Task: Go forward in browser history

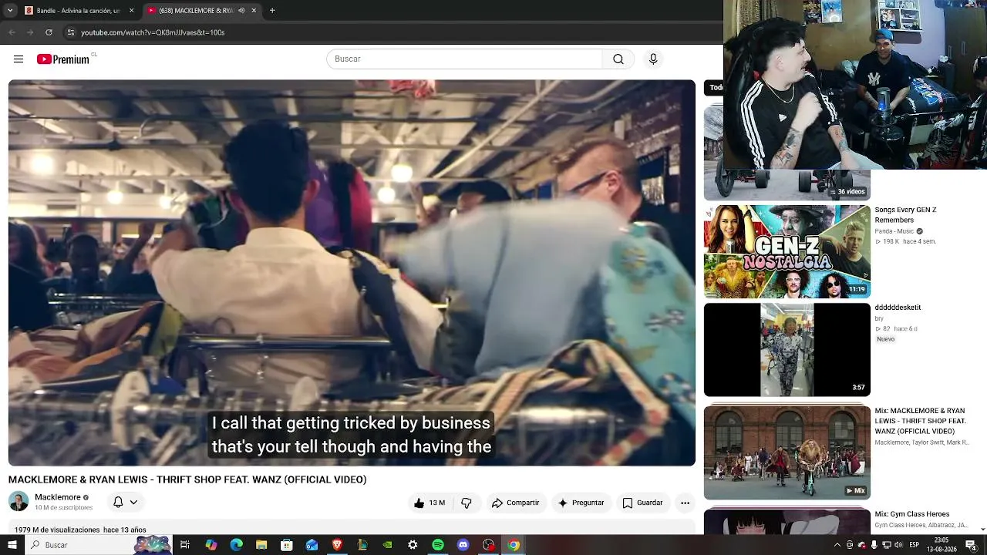Action: tap(30, 32)
